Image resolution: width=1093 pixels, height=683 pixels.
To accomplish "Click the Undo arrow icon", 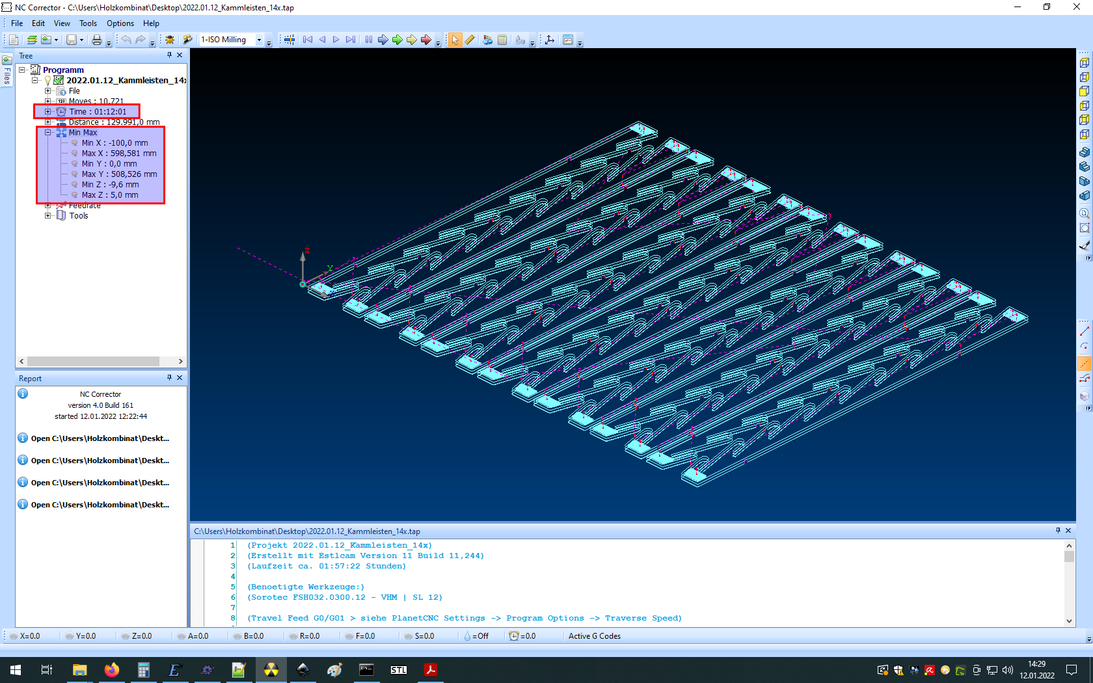I will click(x=126, y=40).
